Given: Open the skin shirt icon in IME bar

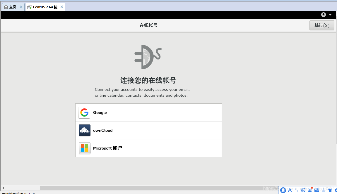Looking at the screenshot, I should pos(330,190).
